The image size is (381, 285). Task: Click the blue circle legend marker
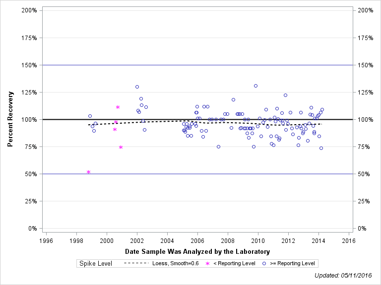[263, 263]
